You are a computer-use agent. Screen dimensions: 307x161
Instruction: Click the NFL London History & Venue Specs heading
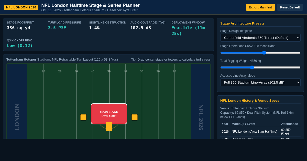(x=250, y=100)
